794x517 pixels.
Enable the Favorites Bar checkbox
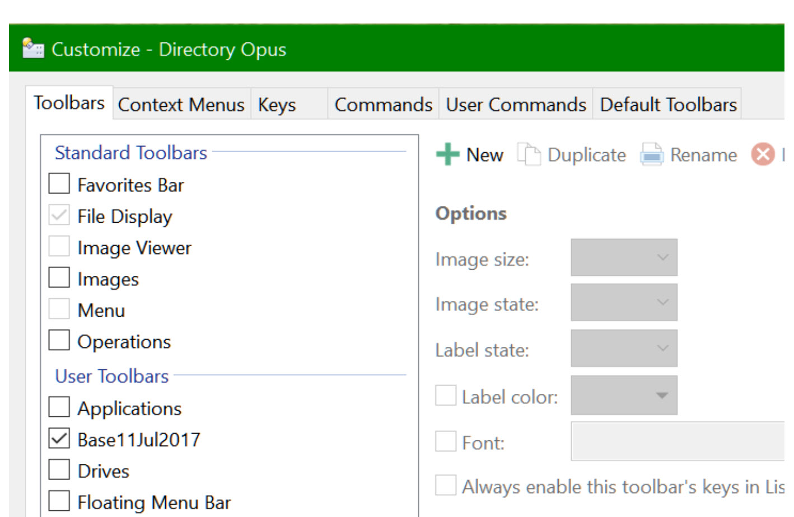pyautogui.click(x=59, y=184)
